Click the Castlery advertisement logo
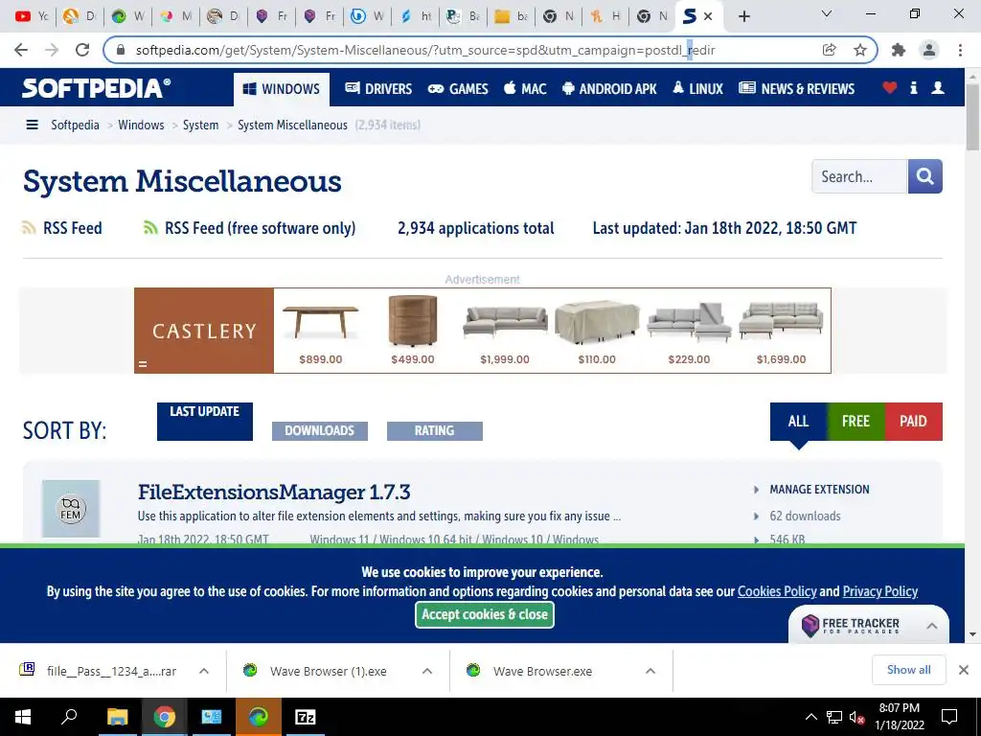Viewport: 981px width, 736px height. pyautogui.click(x=204, y=331)
